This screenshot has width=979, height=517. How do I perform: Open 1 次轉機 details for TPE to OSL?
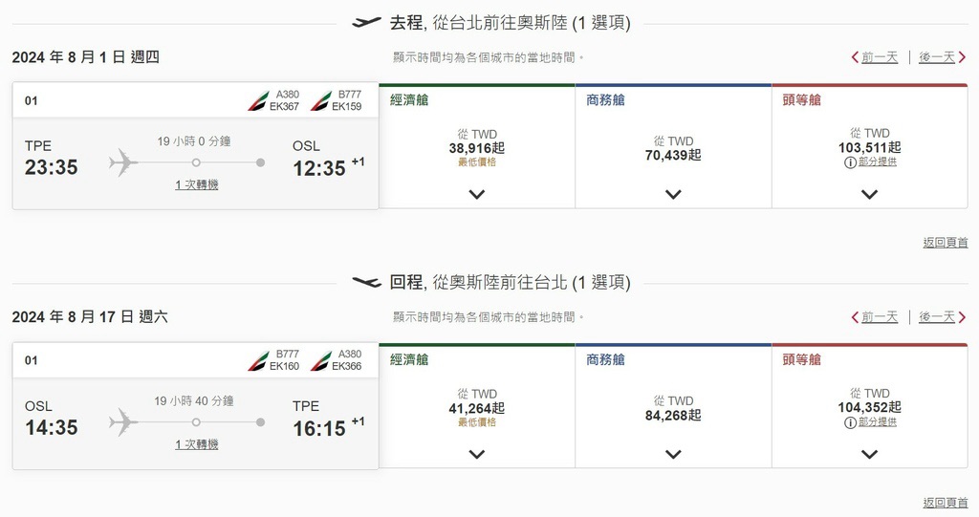coord(196,184)
